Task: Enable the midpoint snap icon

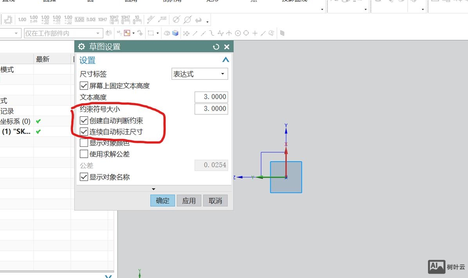Action: (x=203, y=33)
